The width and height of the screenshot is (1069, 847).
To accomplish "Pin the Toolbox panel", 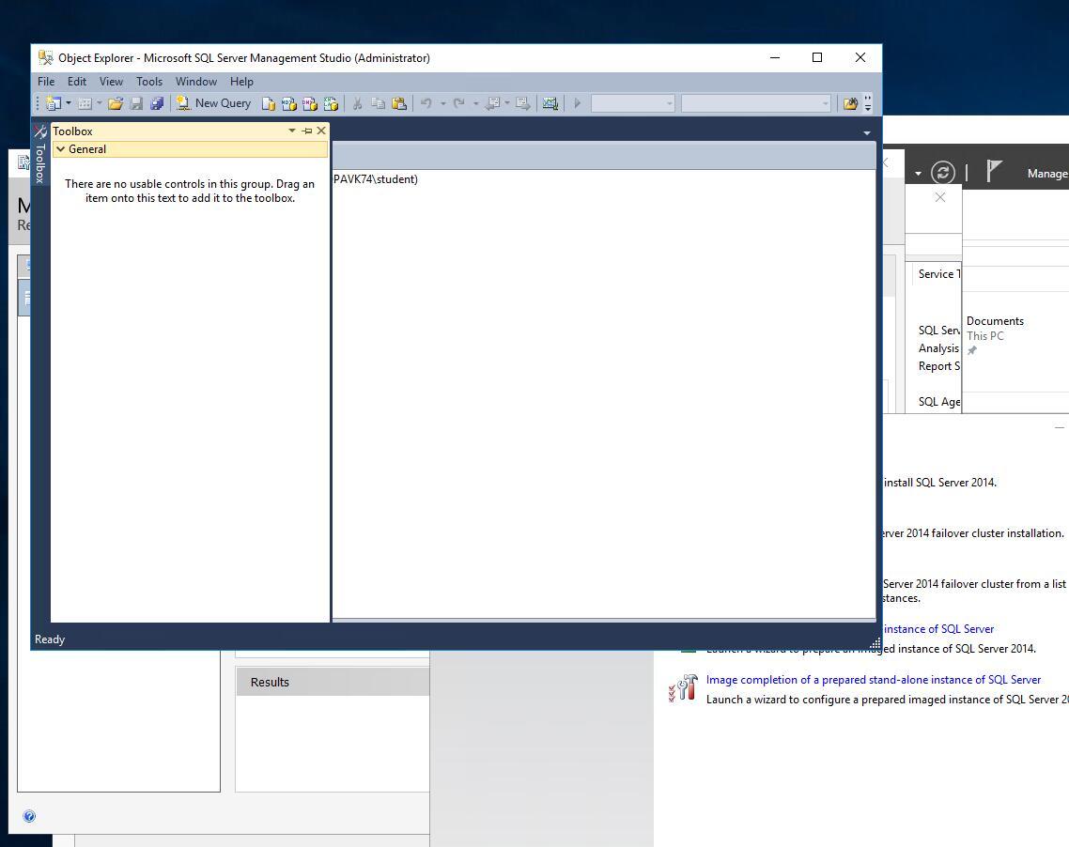I will pos(307,131).
